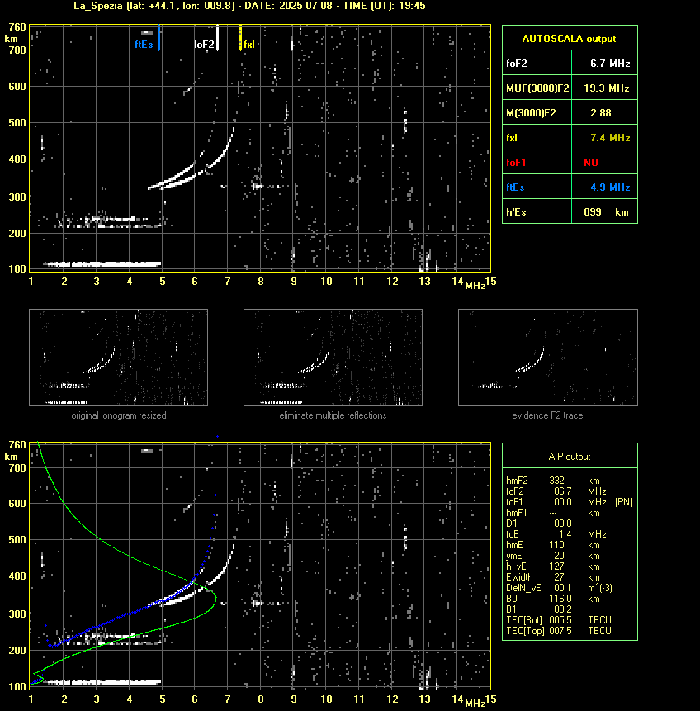Click '760' height label on top ionogram
Viewport: 700px width, 711px height.
(17, 27)
